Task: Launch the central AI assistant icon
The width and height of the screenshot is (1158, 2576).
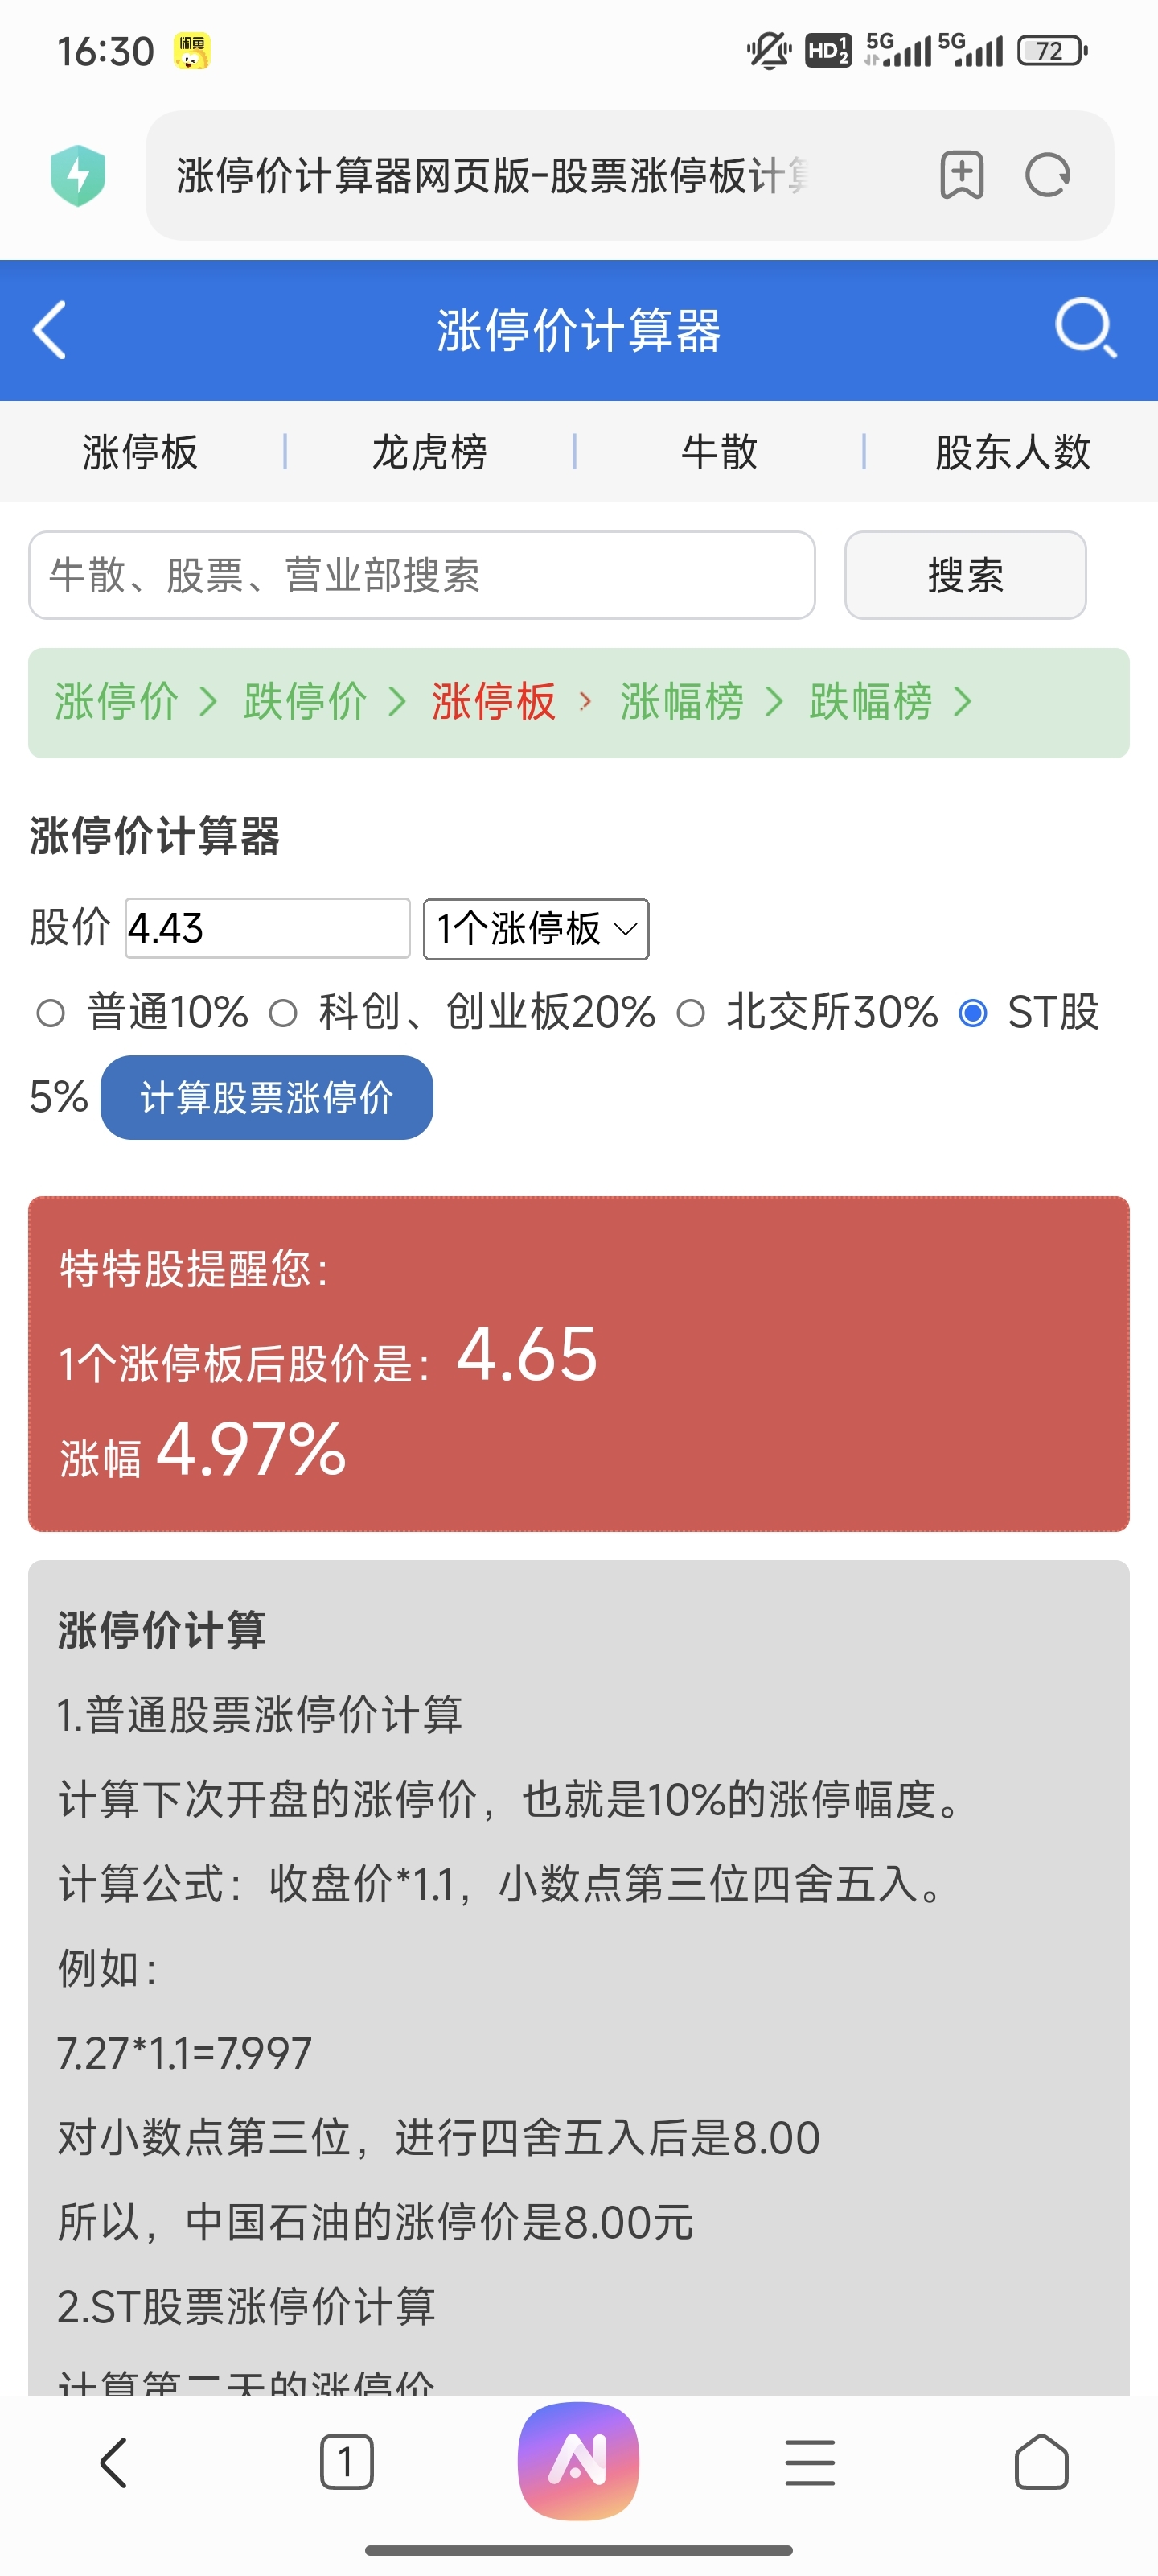Action: (578, 2460)
